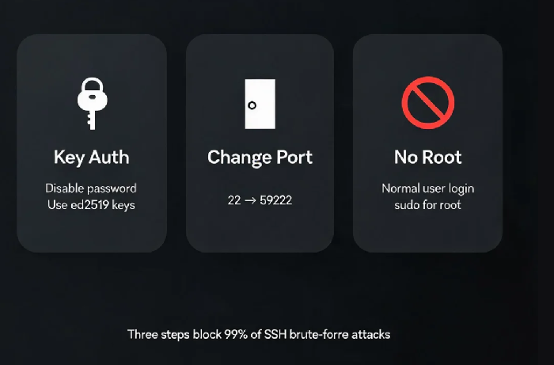Click the key teeth below the padlock
554x365 pixels.
coord(92,120)
